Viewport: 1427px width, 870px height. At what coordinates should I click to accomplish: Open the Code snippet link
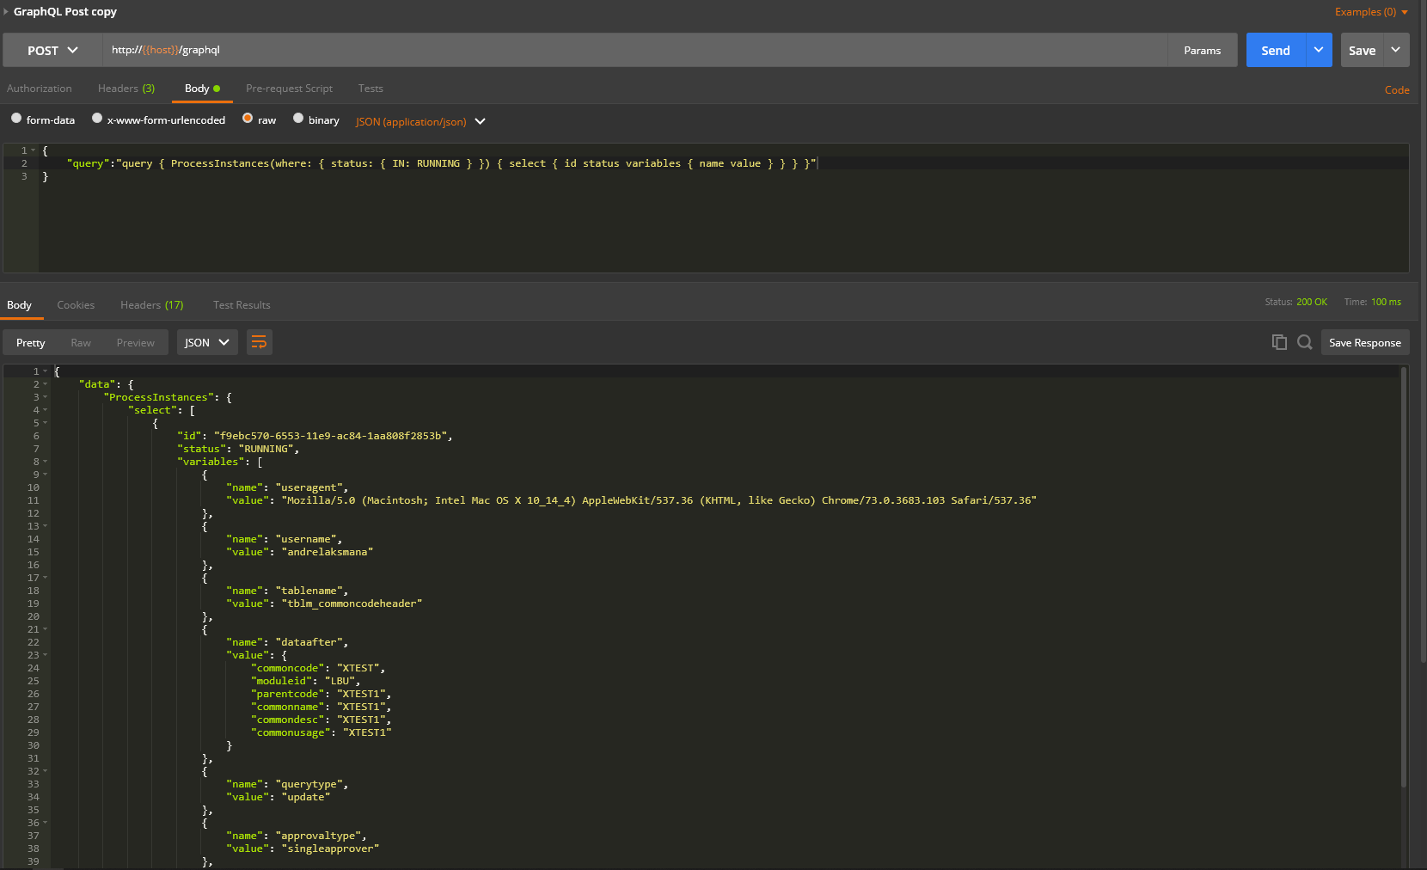[1397, 89]
